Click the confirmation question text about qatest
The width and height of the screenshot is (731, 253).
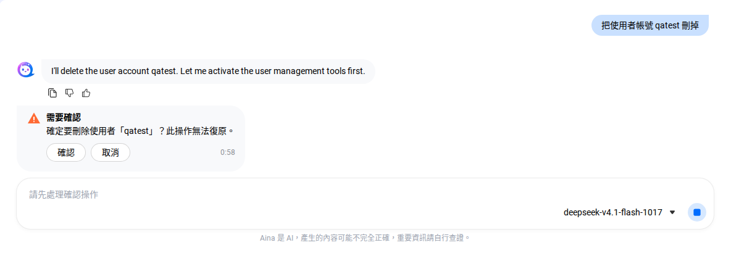[x=140, y=131]
